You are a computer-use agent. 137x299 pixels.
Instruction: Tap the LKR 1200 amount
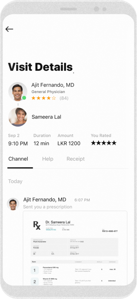tap(69, 144)
